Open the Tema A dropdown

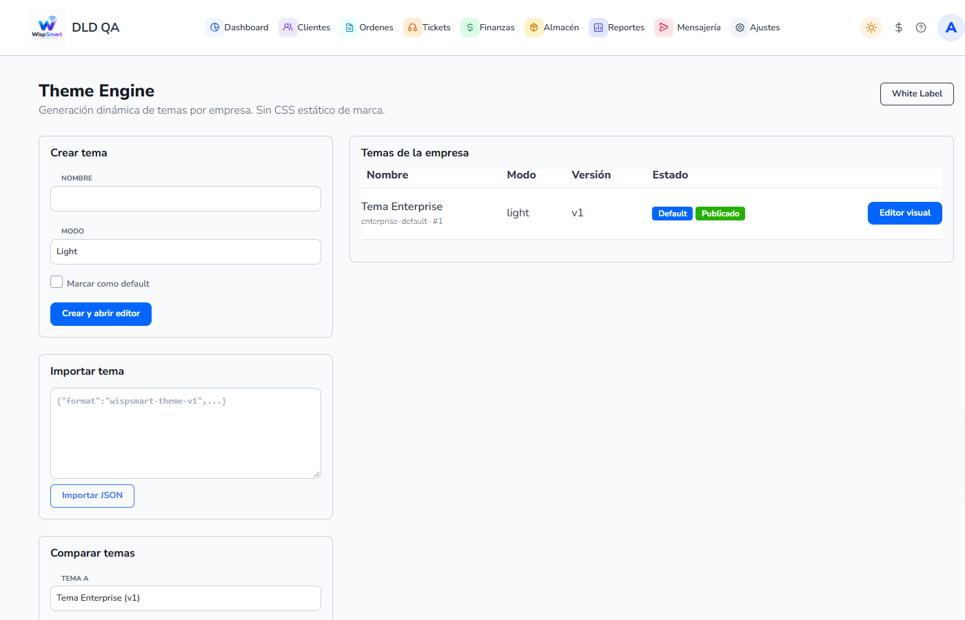click(185, 598)
